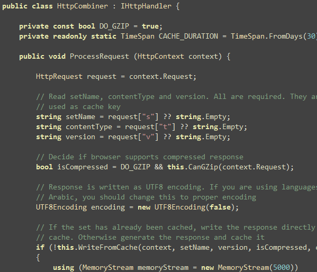317x272 pixels.
Task: Click the contentType variable declaration
Action: click(x=89, y=127)
